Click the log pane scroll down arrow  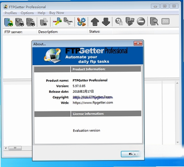(x=178, y=142)
